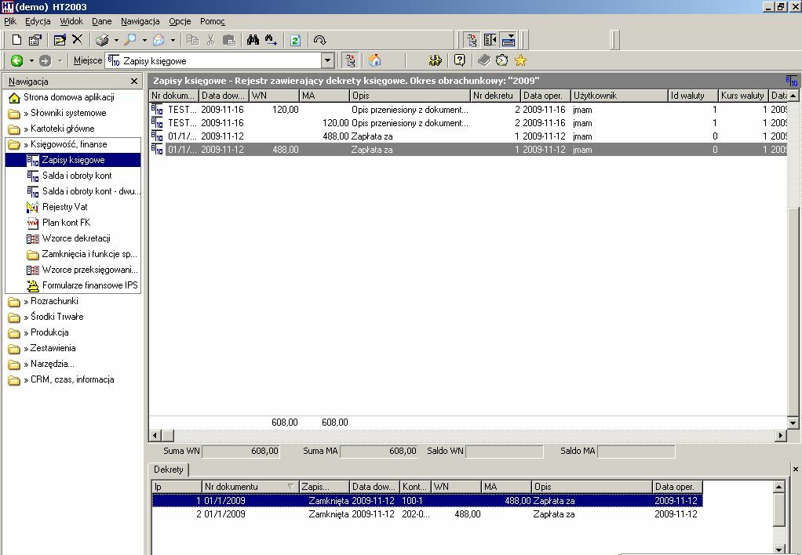Open the Pomoc menu
The height and width of the screenshot is (555, 802).
click(x=212, y=21)
